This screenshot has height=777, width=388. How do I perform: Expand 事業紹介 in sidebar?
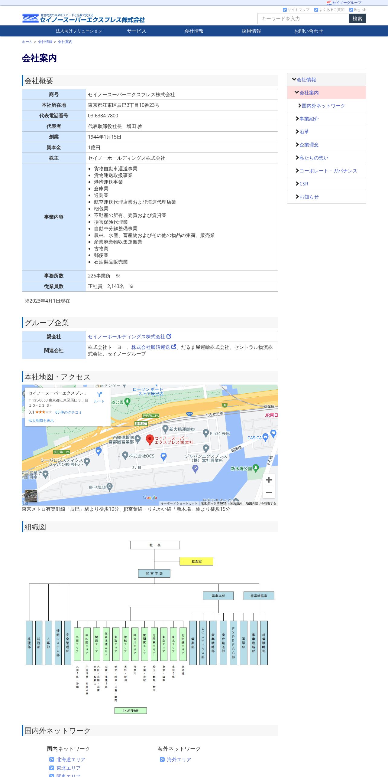point(297,119)
